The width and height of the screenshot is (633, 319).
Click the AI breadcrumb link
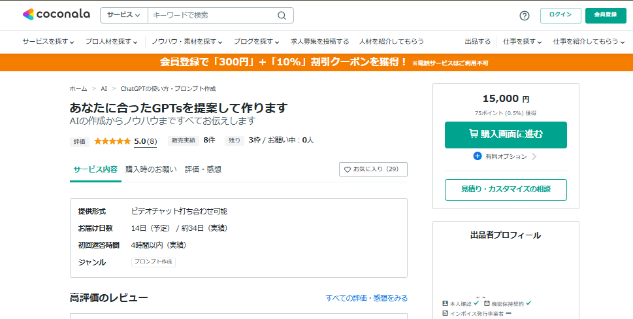104,89
